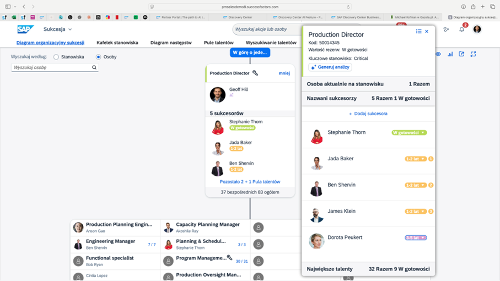Image resolution: width=500 pixels, height=281 pixels.
Task: Select the Stanowiska radio button
Action: 56,57
